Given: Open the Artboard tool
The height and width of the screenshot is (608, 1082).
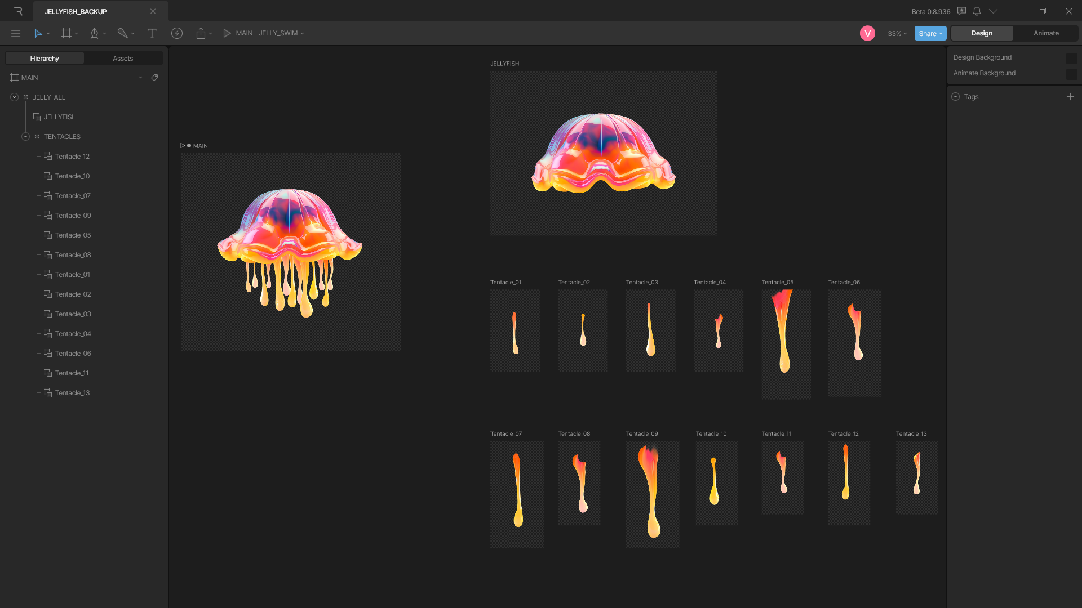Looking at the screenshot, I should (66, 33).
